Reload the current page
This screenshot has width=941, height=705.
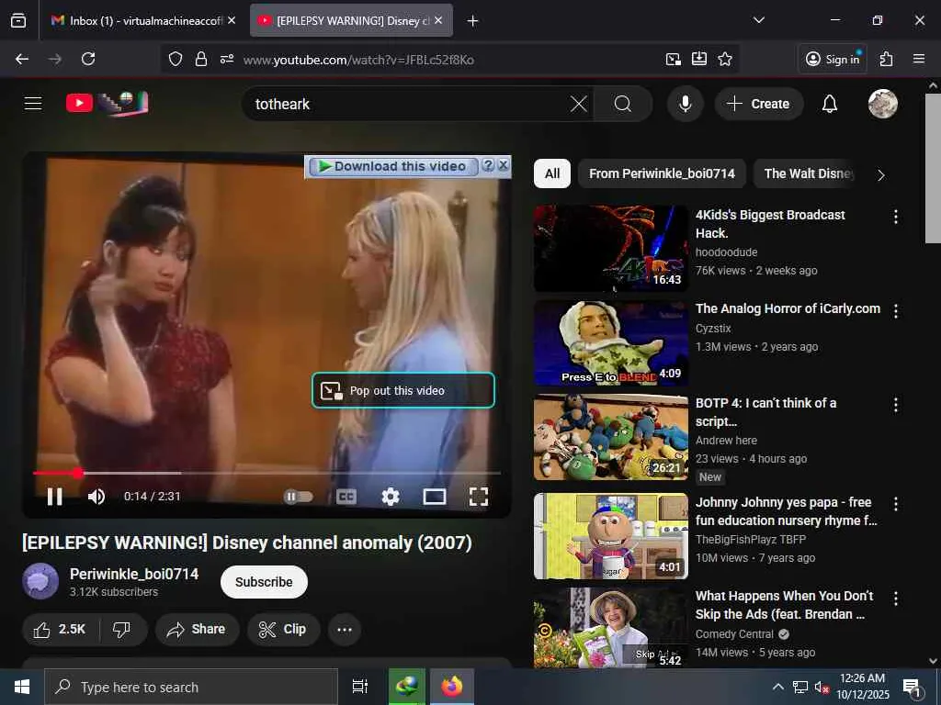point(88,59)
